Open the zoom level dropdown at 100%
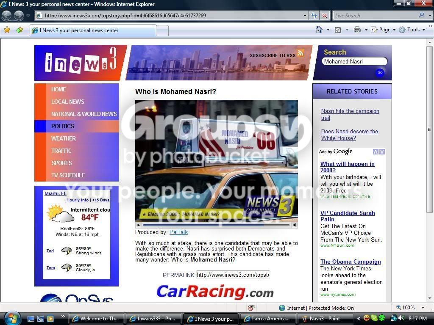 (423, 308)
